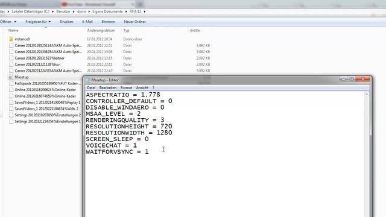Sort by Größe column header
The image size is (386, 217).
click(x=195, y=31)
